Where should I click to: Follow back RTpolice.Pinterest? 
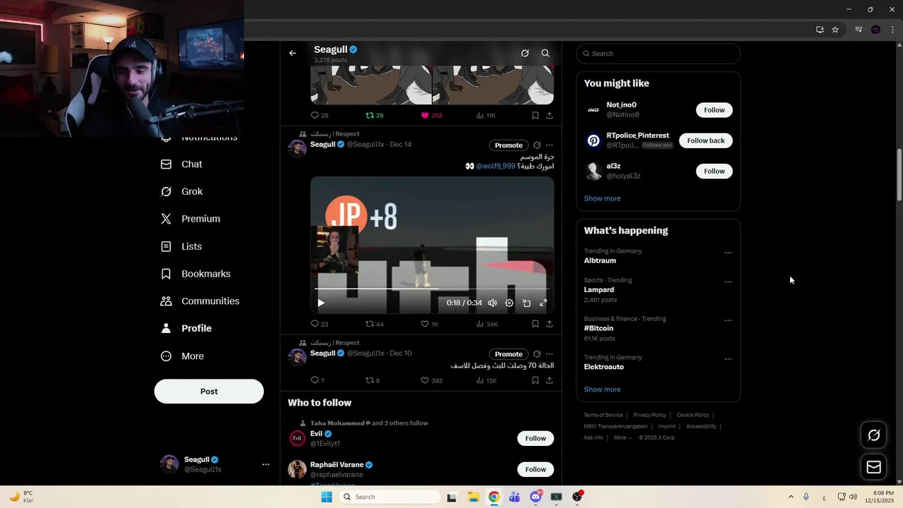tap(705, 140)
